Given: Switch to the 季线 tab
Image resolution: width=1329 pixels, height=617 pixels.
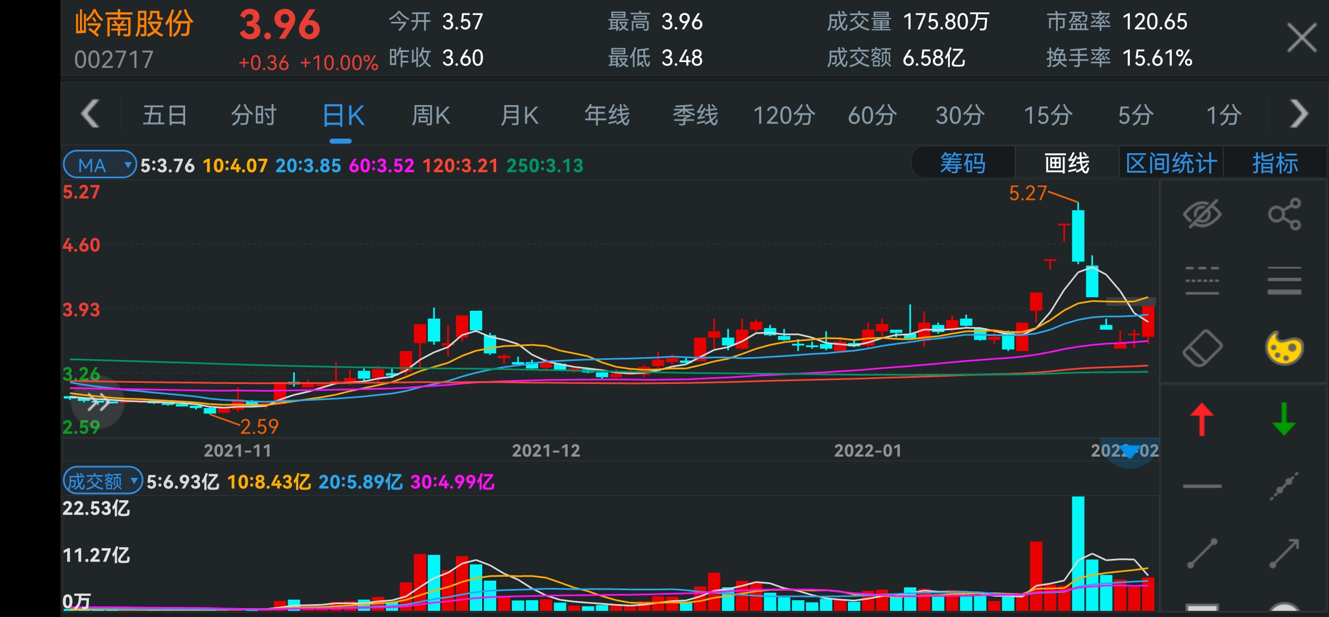Looking at the screenshot, I should coord(696,115).
